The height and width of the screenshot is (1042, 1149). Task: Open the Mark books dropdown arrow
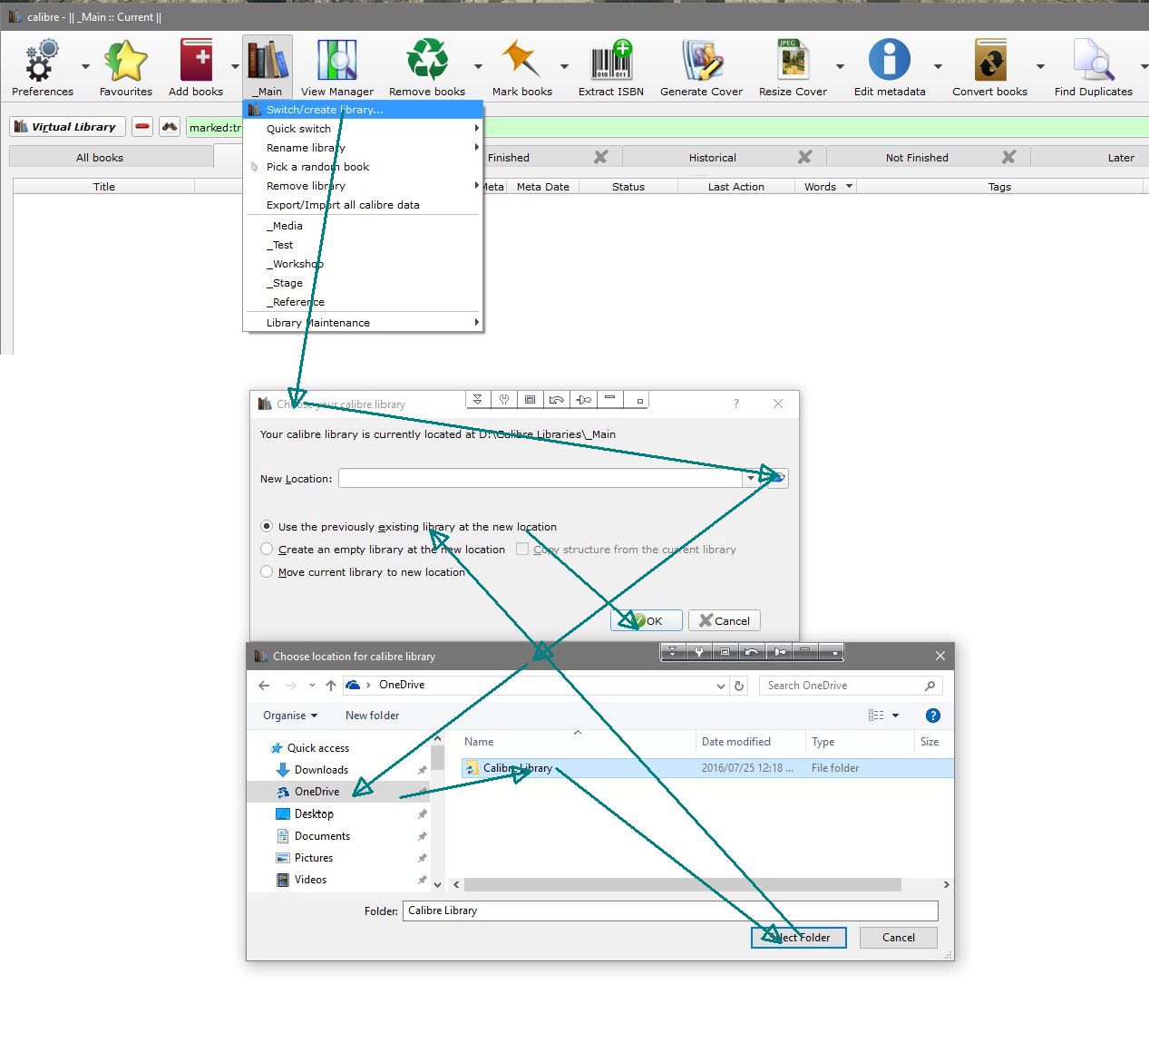pyautogui.click(x=564, y=66)
